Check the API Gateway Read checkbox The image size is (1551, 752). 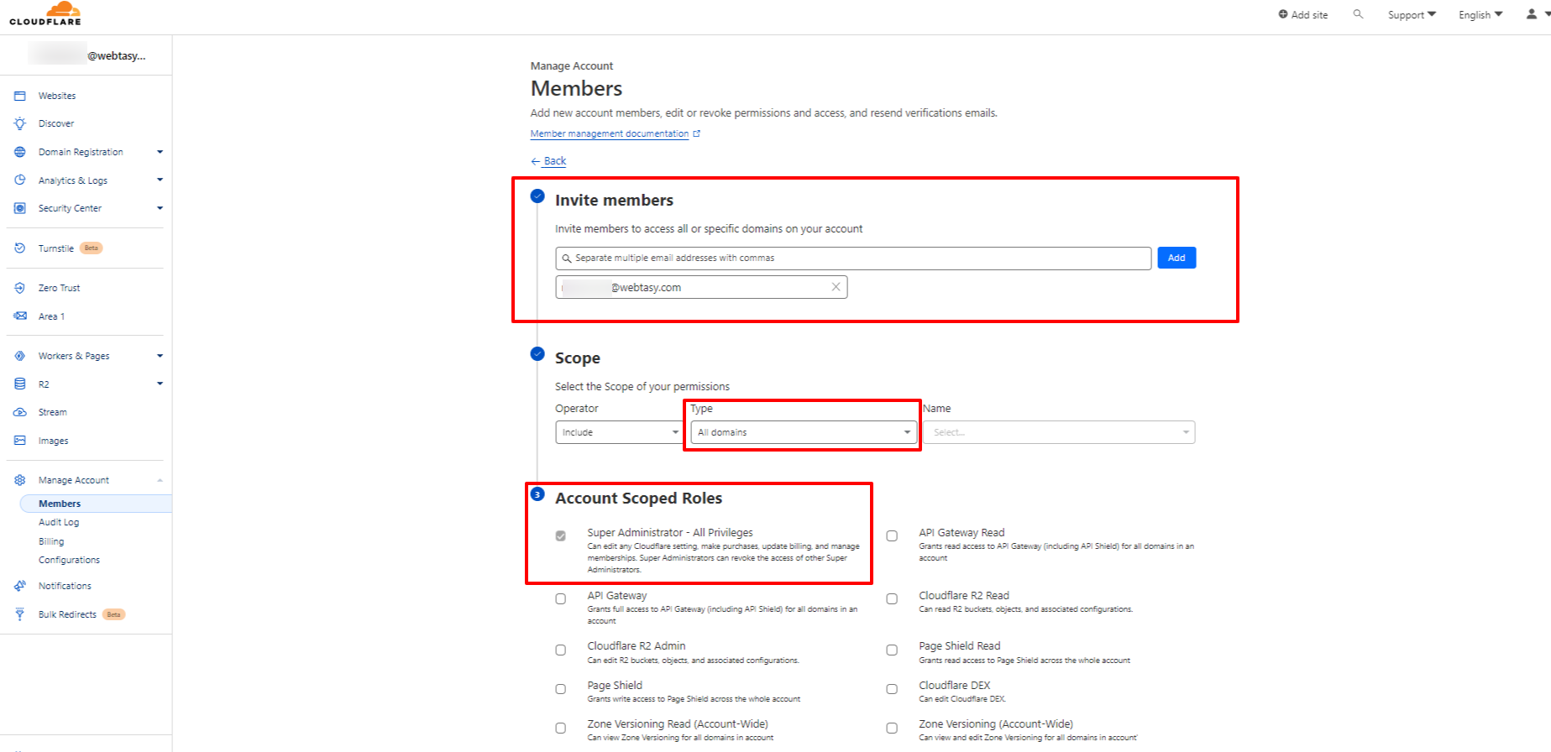892,535
